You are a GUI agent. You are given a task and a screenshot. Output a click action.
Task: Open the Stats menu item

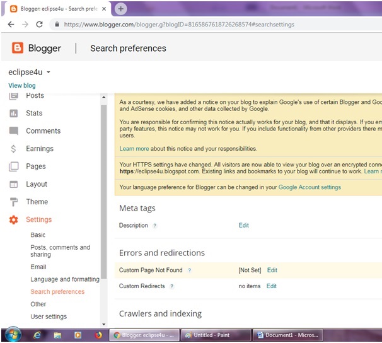coord(34,113)
